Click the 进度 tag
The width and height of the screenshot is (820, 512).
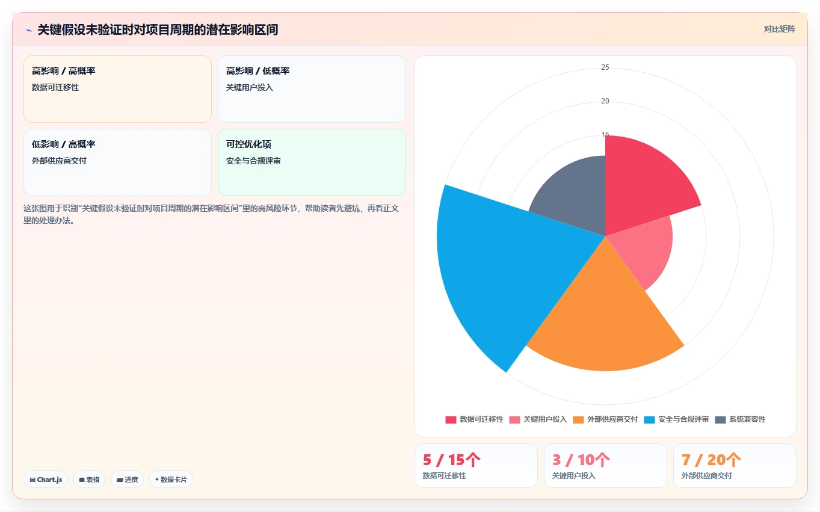pyautogui.click(x=127, y=480)
